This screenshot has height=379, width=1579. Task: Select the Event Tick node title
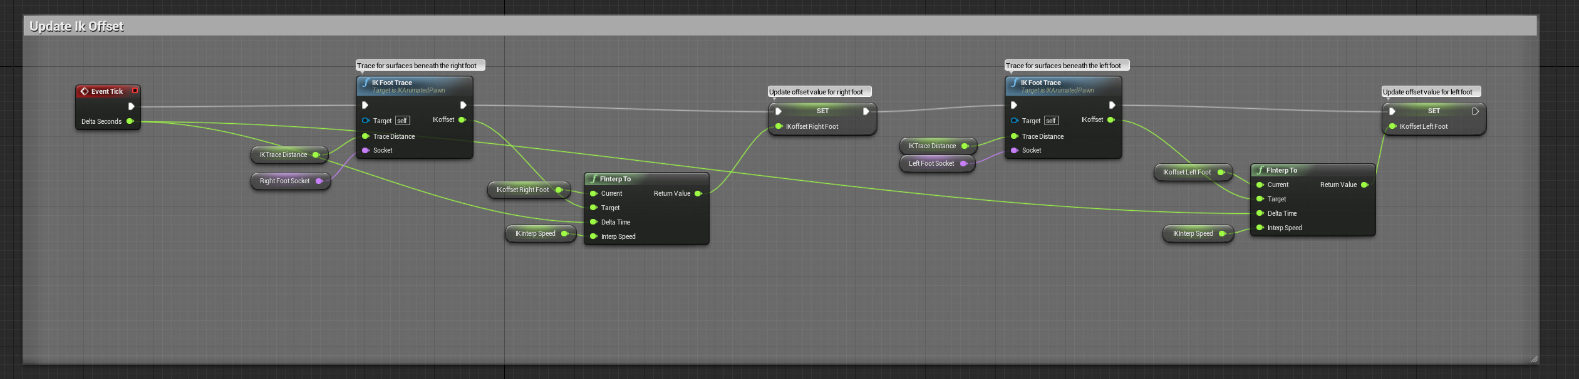tap(107, 91)
